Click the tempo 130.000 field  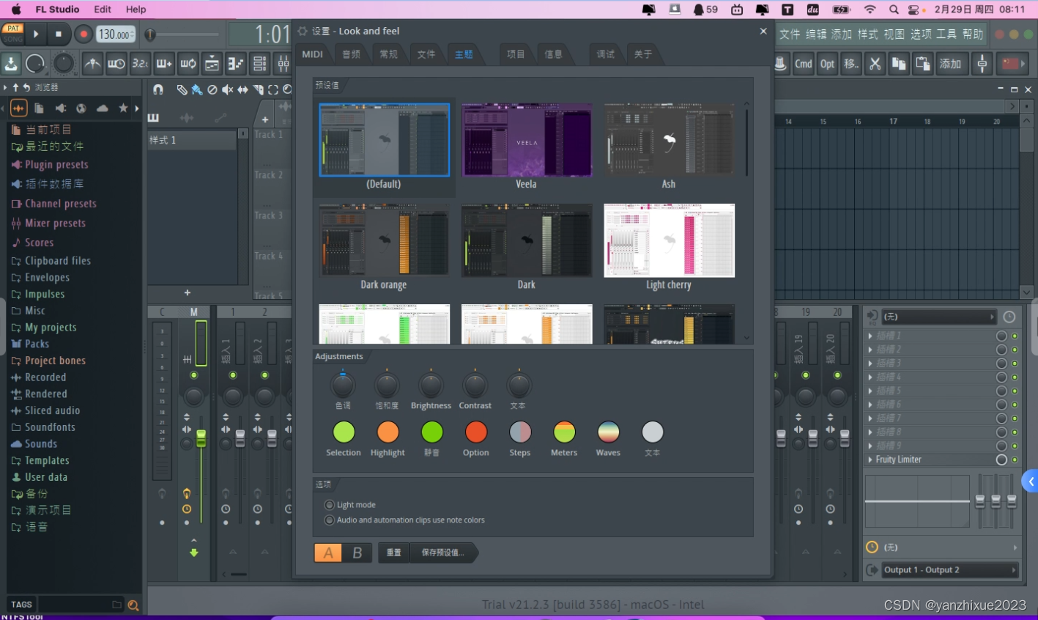(x=115, y=34)
